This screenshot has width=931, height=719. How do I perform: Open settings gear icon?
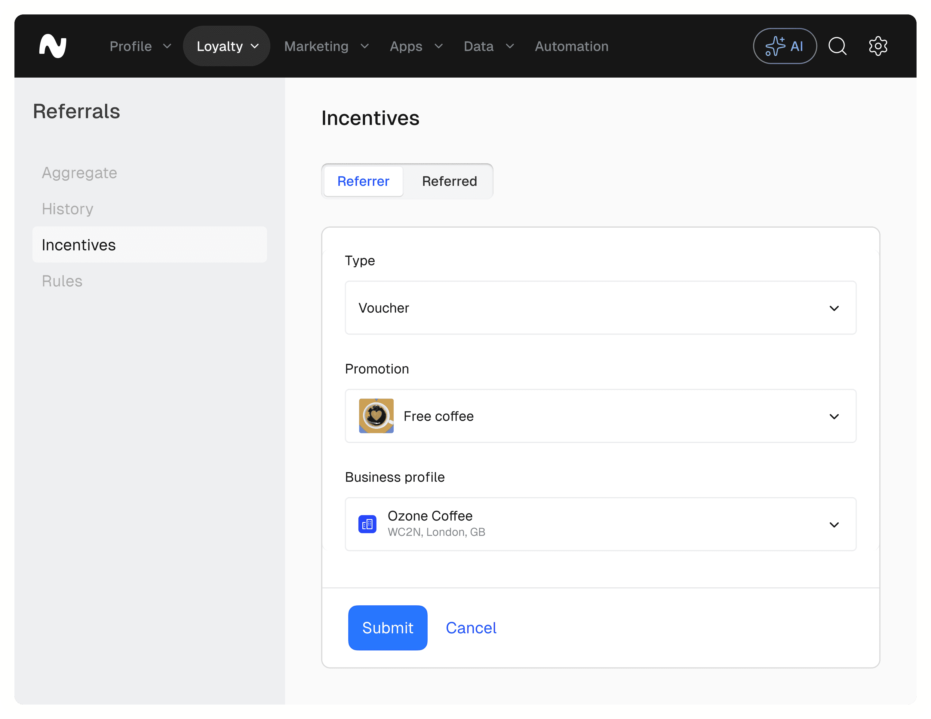click(x=878, y=46)
